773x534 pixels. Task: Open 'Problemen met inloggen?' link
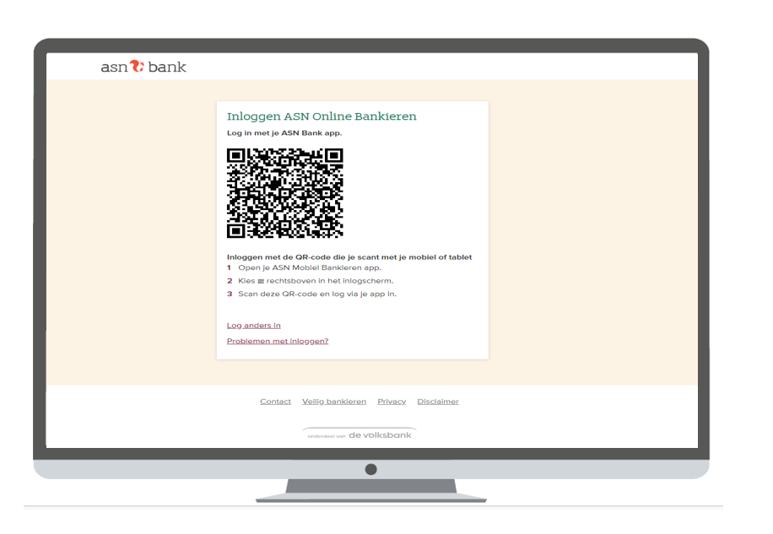pyautogui.click(x=278, y=341)
